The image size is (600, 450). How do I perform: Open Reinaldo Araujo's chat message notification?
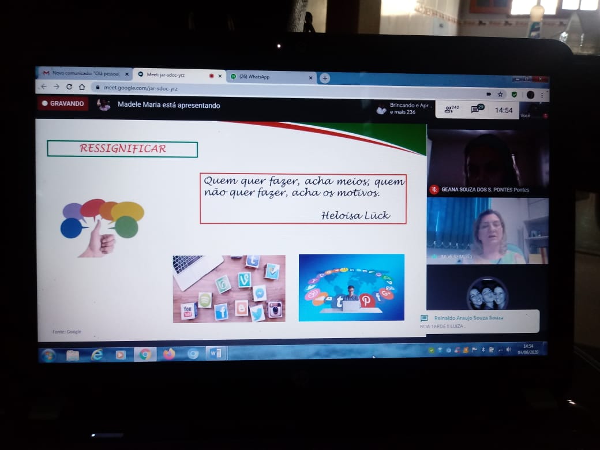[479, 321]
